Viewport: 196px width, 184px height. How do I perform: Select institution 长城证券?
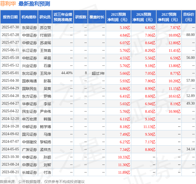pos(29,172)
